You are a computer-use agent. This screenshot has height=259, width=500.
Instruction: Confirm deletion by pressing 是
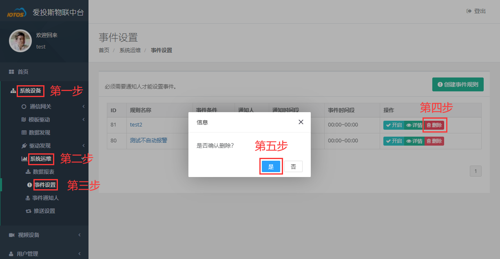(x=271, y=166)
